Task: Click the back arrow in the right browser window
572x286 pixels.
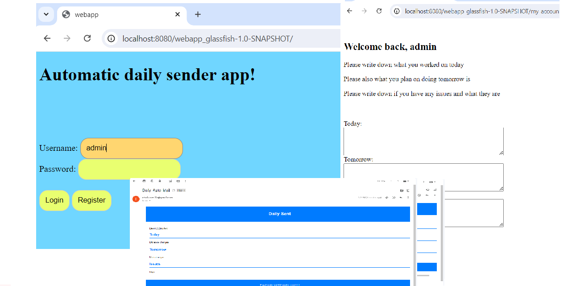Action: (x=349, y=11)
